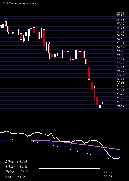Click the 15.39 price axis label
The image size is (129, 181).
click(x=120, y=24)
